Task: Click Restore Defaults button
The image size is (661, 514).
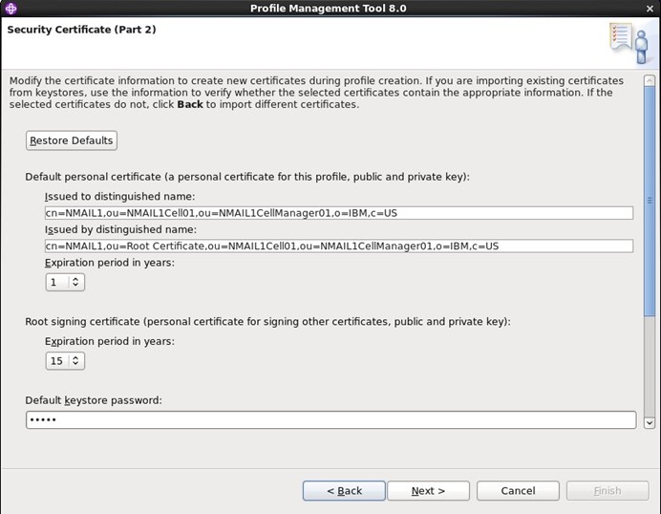Action: point(72,140)
